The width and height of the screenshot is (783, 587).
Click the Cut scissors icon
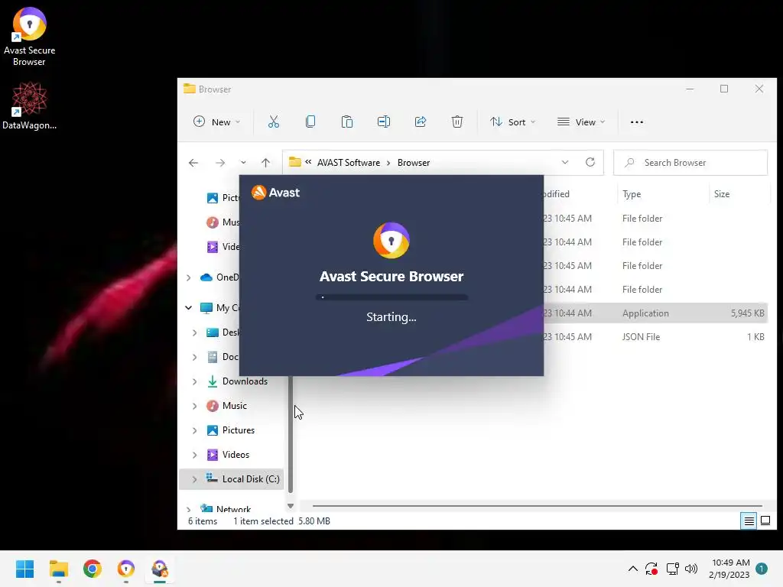pos(273,122)
